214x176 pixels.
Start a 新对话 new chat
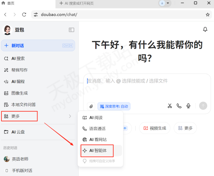click(38, 46)
